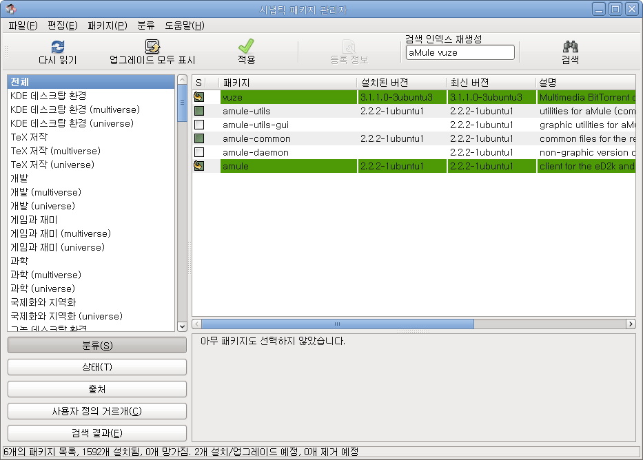Select 과학 (multiverse) category
Screen dimensions: 643x460
click(91, 275)
